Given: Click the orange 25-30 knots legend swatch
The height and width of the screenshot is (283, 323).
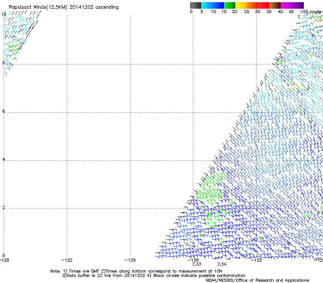Looking at the screenshot, I should tap(252, 5).
